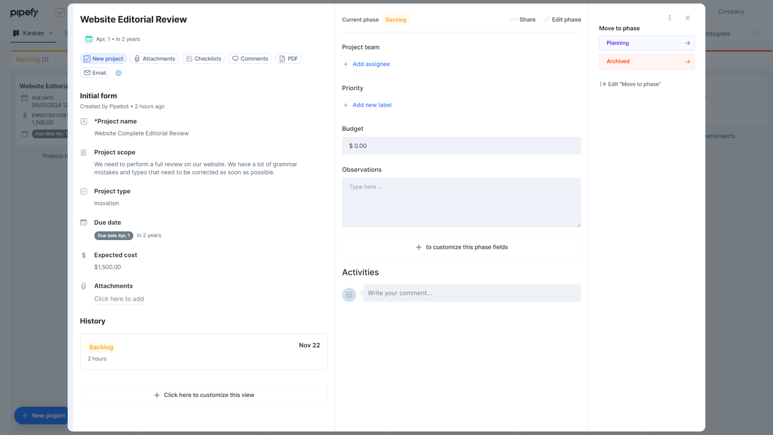The height and width of the screenshot is (435, 773).
Task: Expand the Kanban view dropdown
Action: pos(51,33)
